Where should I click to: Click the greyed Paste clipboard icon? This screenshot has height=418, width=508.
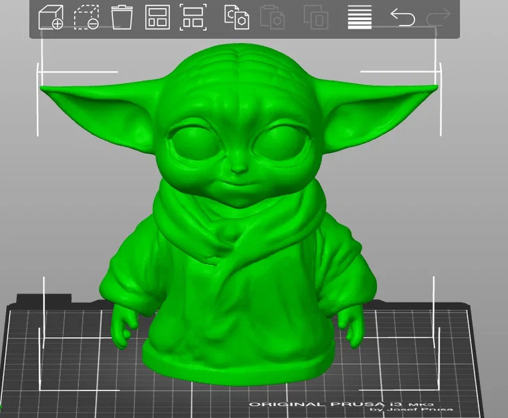point(273,17)
